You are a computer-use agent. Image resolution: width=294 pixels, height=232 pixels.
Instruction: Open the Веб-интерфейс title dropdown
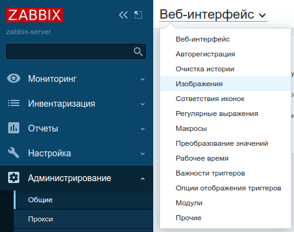(213, 15)
